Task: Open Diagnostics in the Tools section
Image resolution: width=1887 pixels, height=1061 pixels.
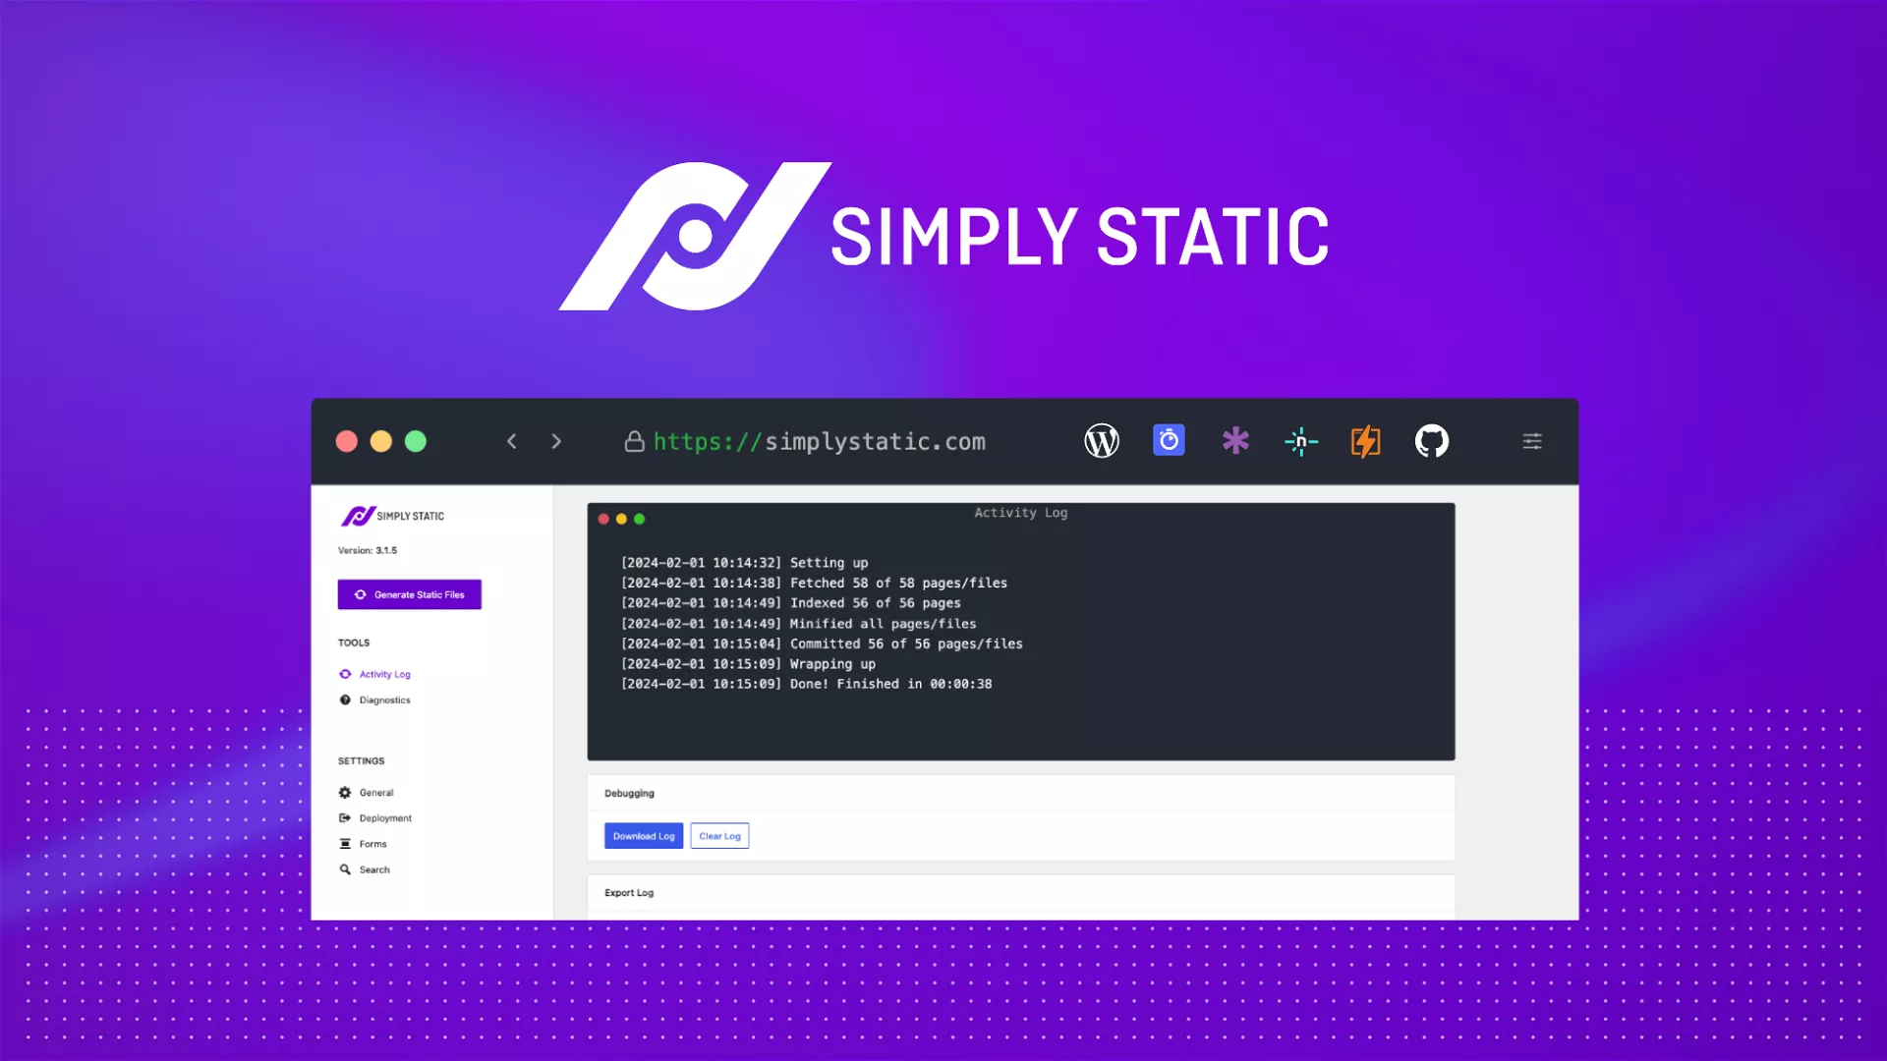Action: 384,700
